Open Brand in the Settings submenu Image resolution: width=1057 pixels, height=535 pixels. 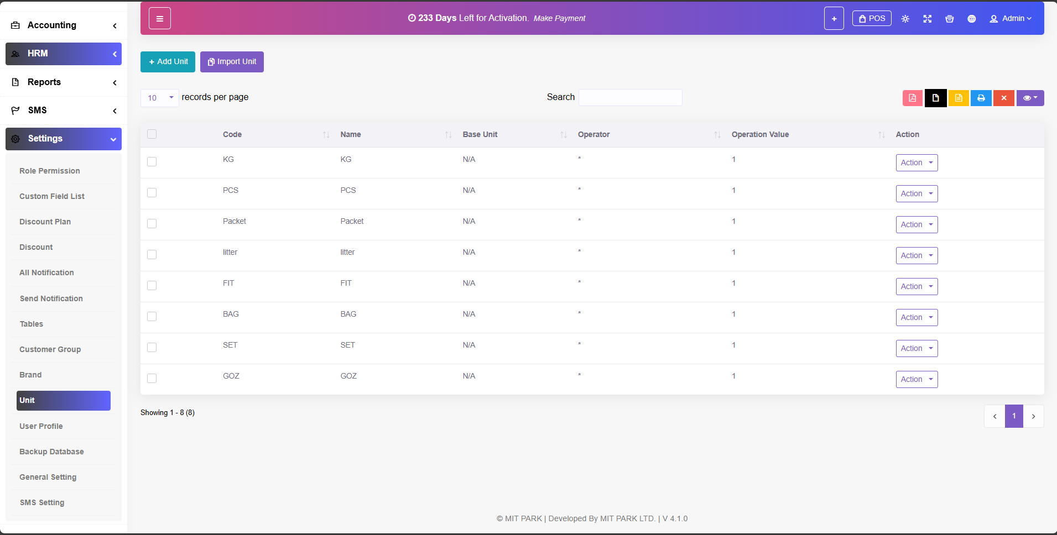(30, 375)
